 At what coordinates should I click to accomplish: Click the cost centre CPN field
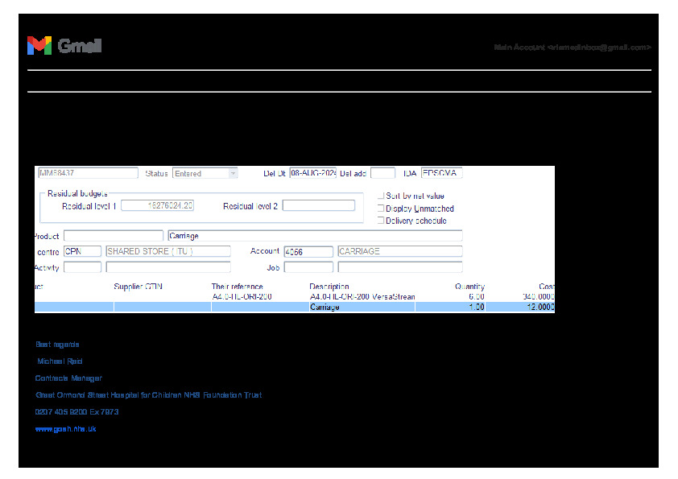[x=82, y=251]
